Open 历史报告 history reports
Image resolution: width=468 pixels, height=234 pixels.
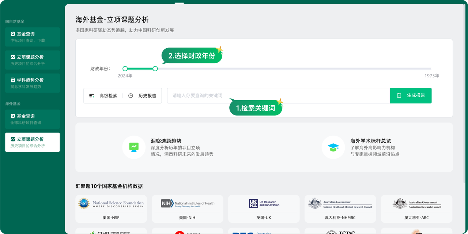pyautogui.click(x=143, y=96)
